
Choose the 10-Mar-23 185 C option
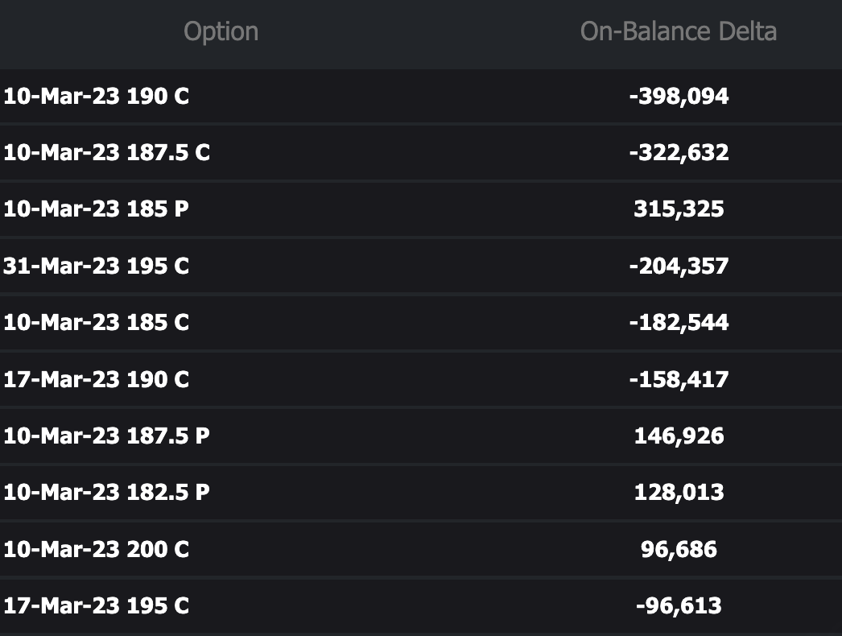[97, 323]
